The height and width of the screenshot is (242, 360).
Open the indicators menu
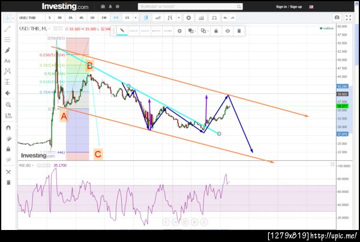tap(201, 18)
